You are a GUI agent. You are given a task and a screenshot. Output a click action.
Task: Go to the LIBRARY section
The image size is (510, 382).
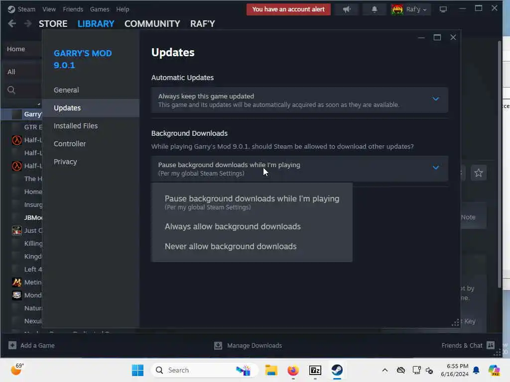96,24
